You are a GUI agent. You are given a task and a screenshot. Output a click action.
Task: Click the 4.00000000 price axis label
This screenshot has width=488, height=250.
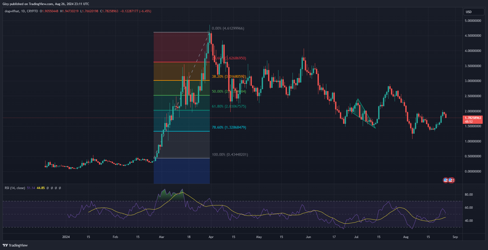[473, 51]
